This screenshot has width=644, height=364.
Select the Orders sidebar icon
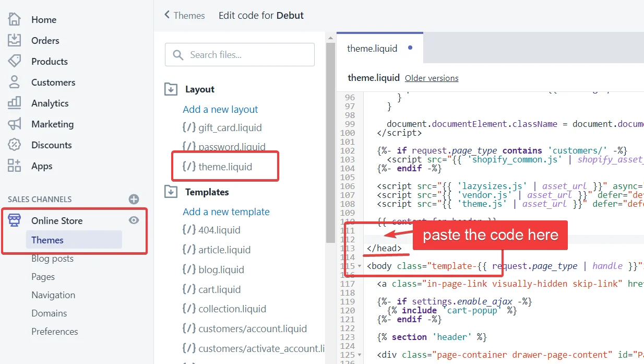click(x=16, y=40)
